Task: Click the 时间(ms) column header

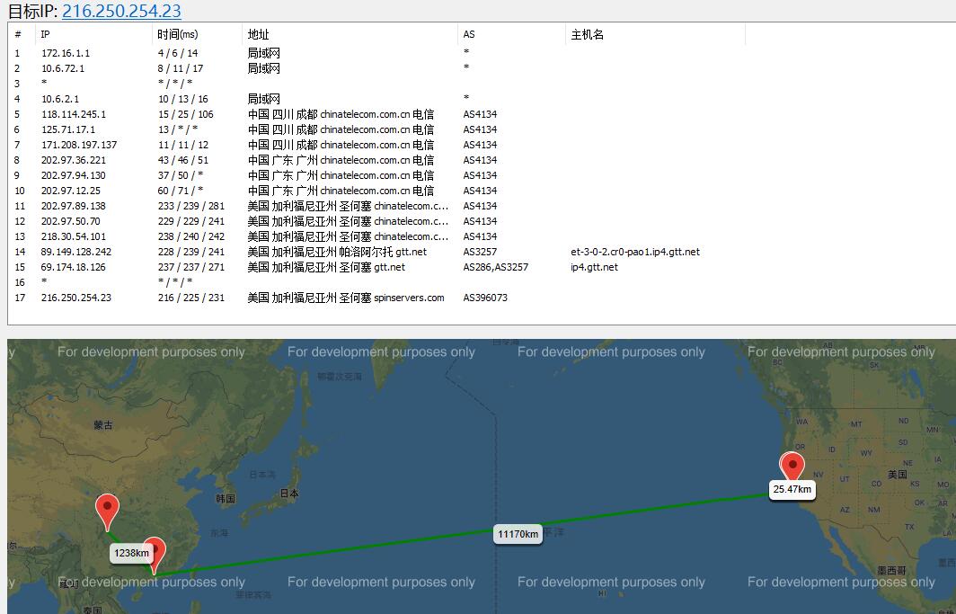Action: [x=177, y=34]
